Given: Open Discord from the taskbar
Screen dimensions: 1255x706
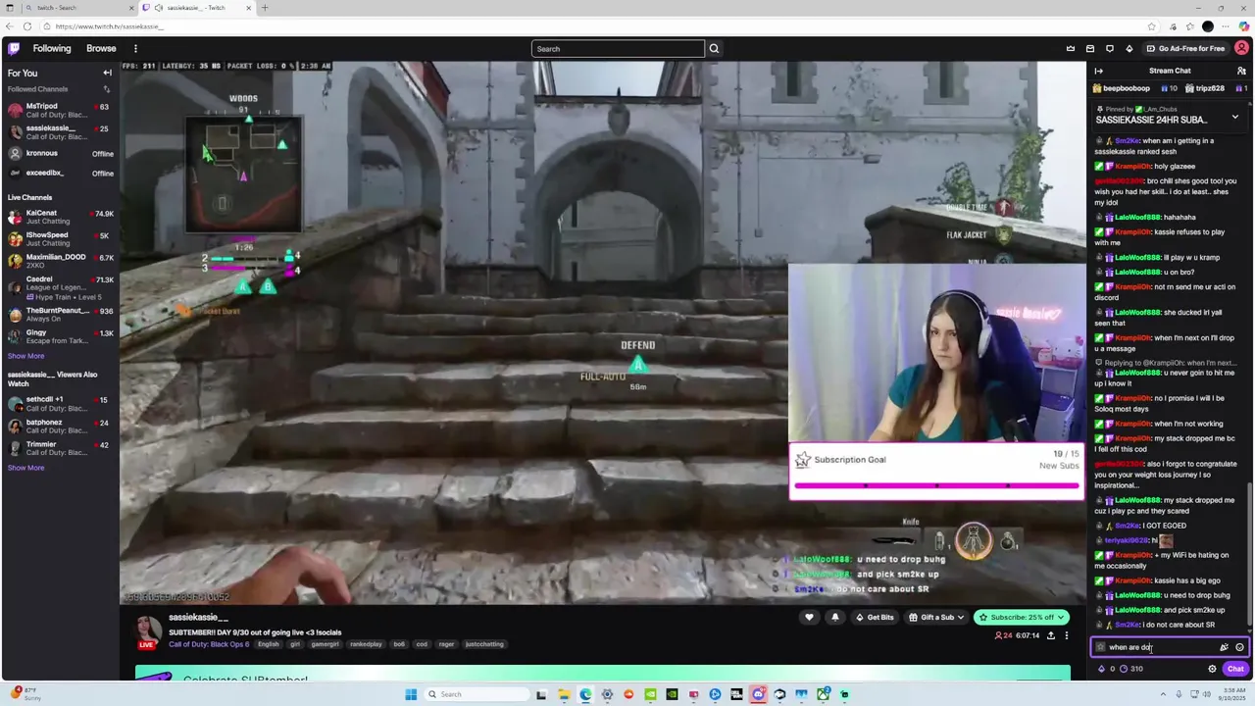Looking at the screenshot, I should (758, 694).
